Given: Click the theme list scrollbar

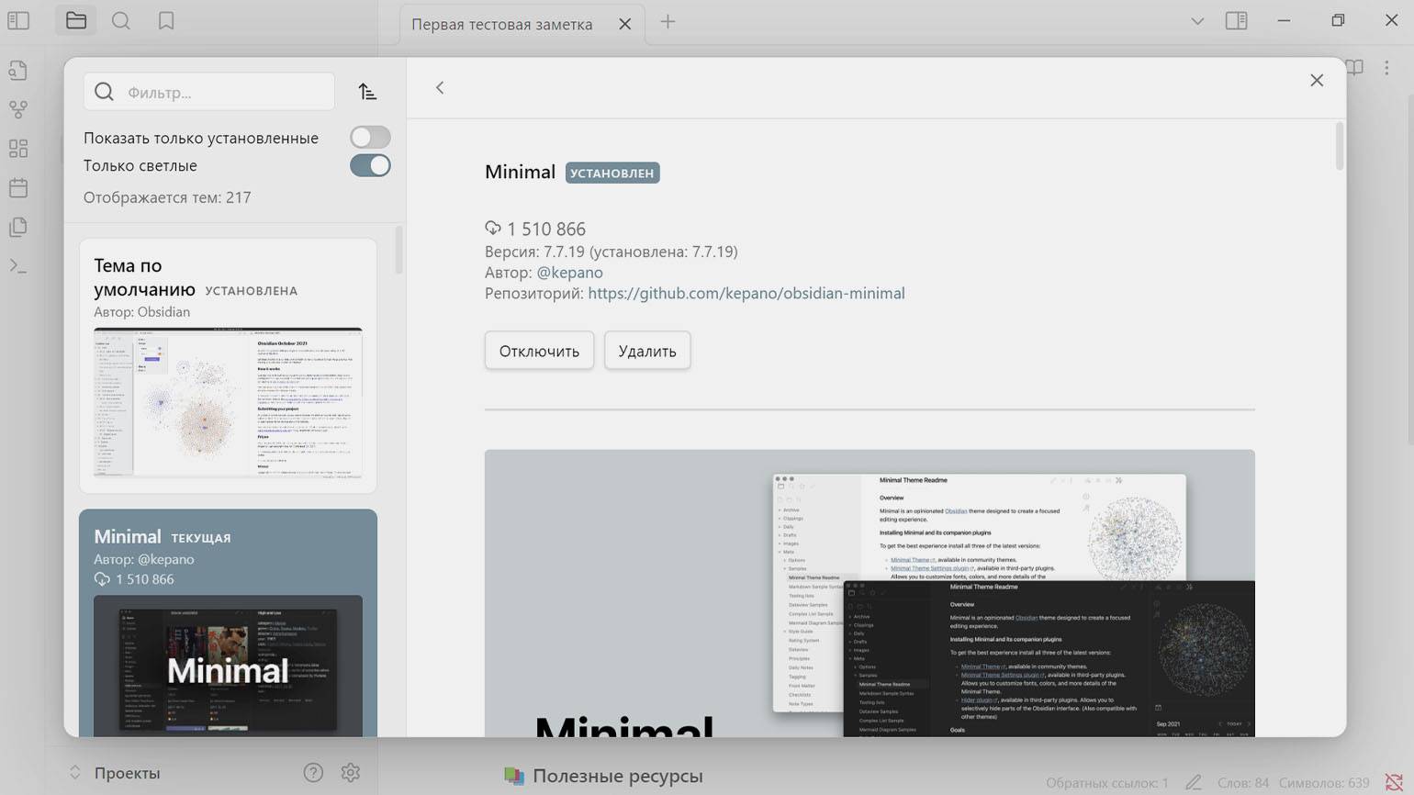Looking at the screenshot, I should point(398,250).
